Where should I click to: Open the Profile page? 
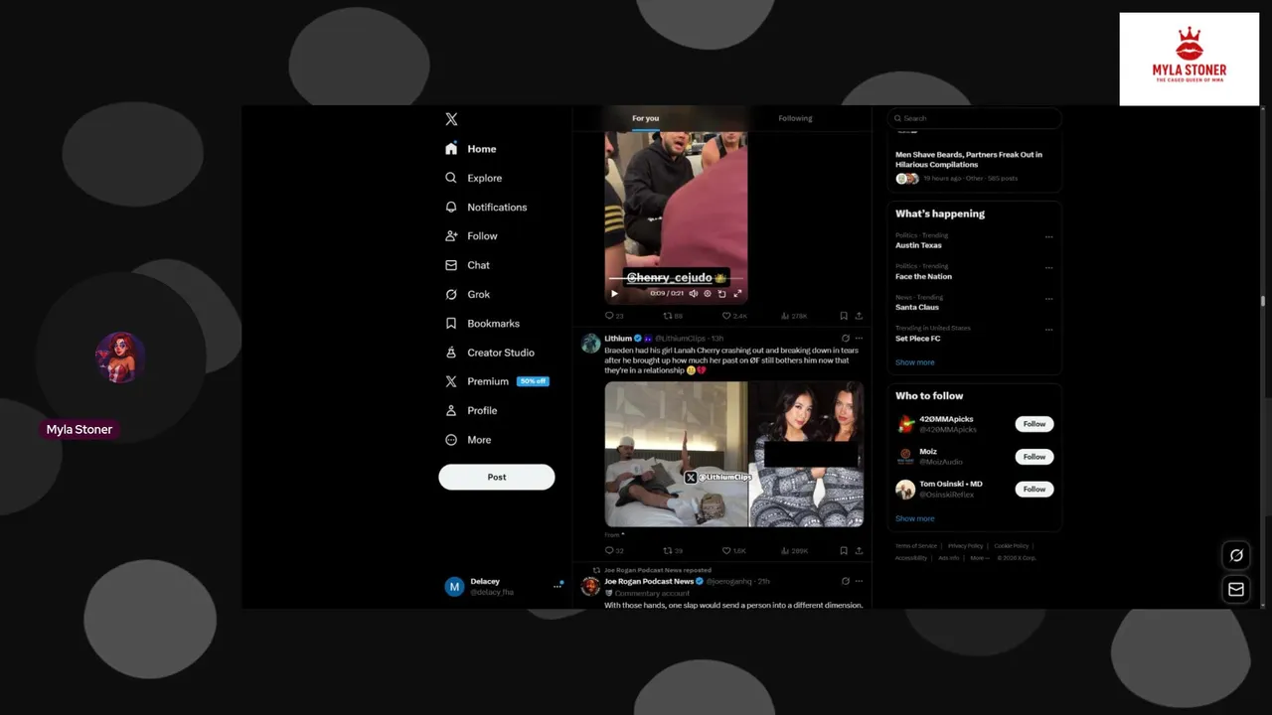click(471, 410)
